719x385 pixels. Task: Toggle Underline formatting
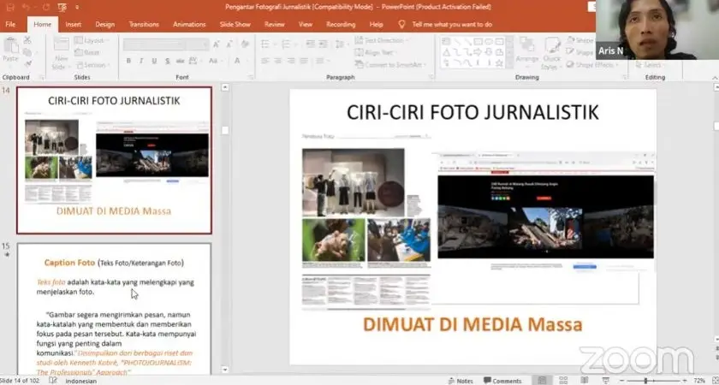click(154, 61)
